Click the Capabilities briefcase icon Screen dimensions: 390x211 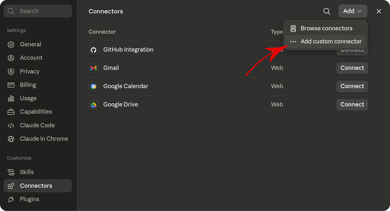pos(11,112)
